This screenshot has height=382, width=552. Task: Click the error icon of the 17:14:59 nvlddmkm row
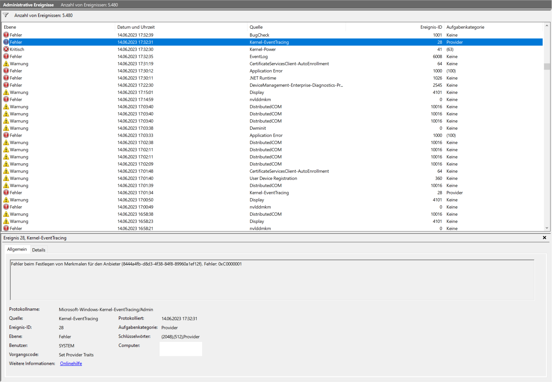click(x=6, y=100)
